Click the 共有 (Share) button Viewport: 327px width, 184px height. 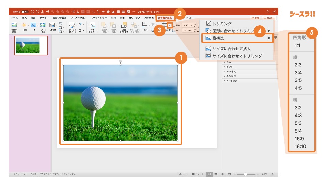click(x=255, y=18)
